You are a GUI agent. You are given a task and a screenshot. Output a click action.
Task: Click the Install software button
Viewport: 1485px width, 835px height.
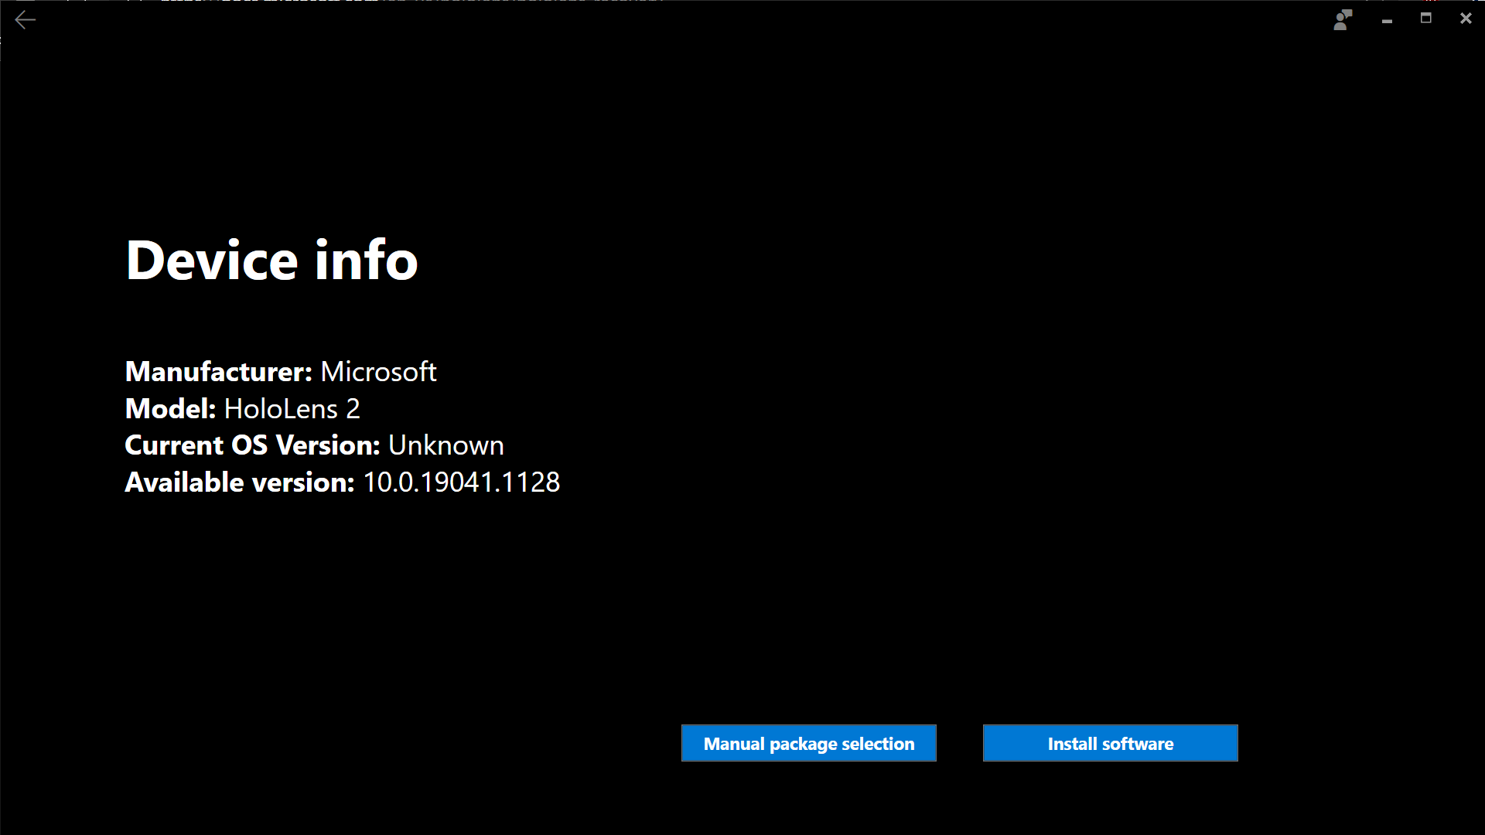(1111, 743)
